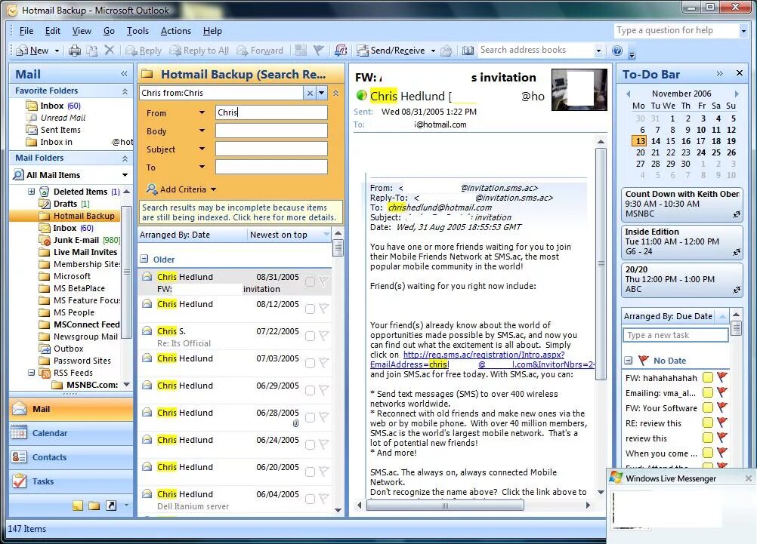Viewport: 757px width, 544px height.
Task: Click the red flag for 'review this' task
Action: [722, 438]
